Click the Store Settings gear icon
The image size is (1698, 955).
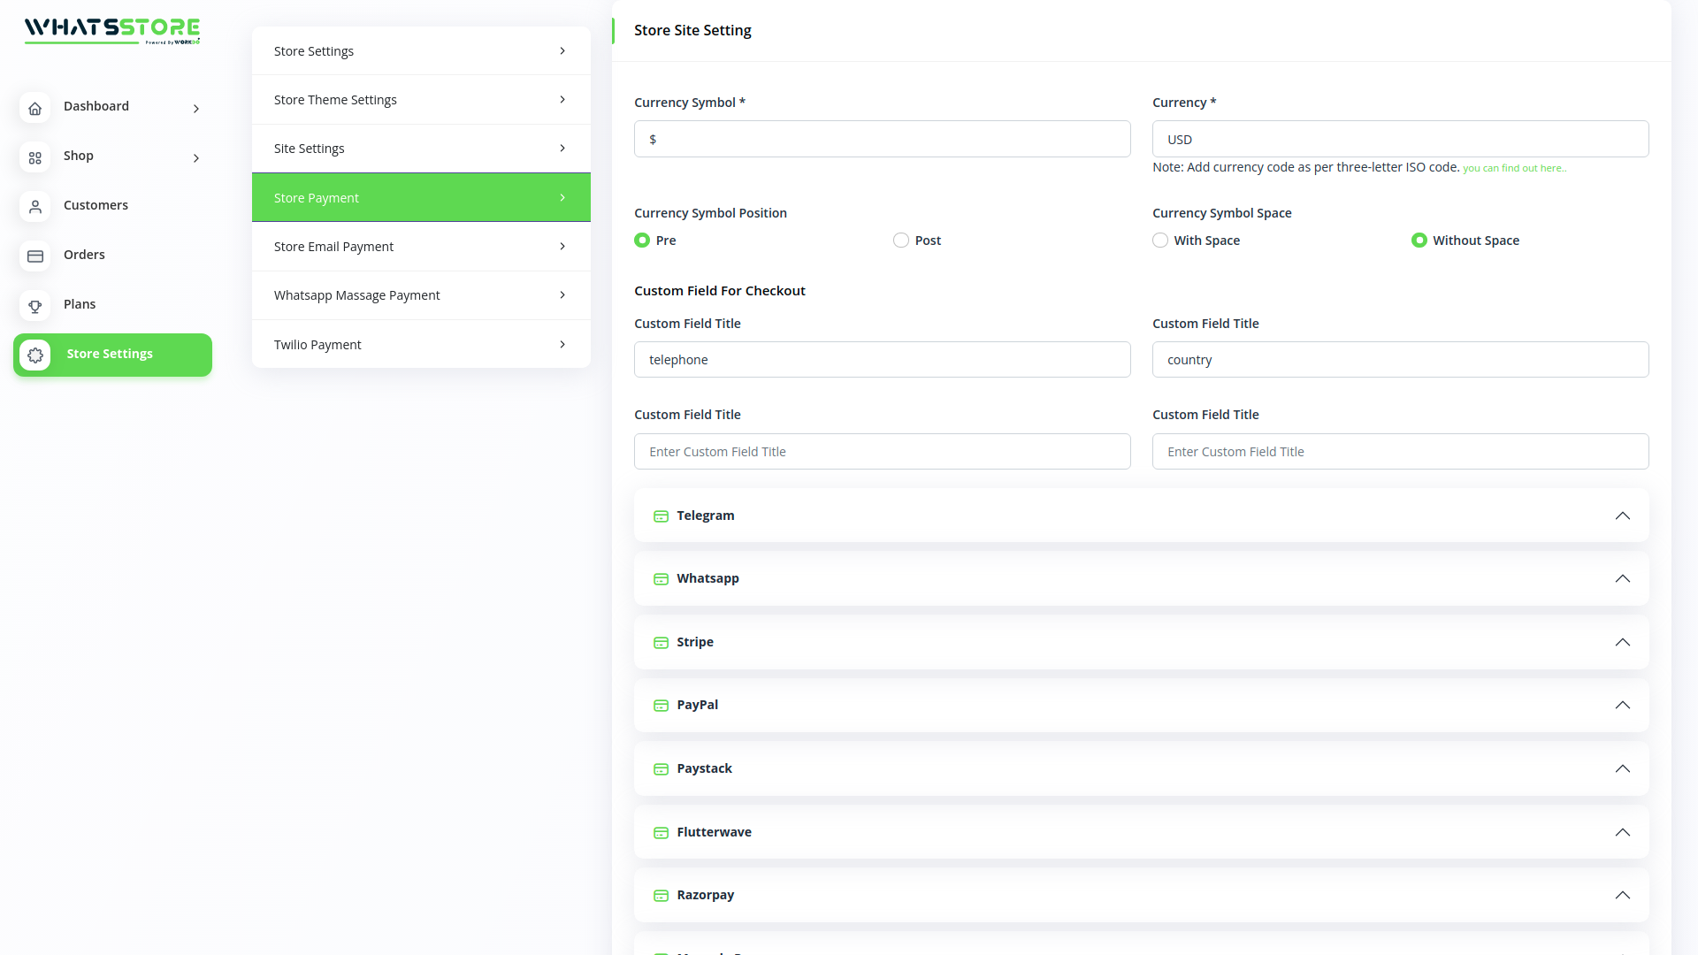(34, 355)
